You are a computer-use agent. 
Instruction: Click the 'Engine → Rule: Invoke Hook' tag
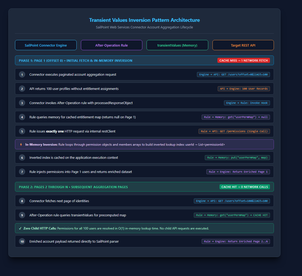pos(247,103)
